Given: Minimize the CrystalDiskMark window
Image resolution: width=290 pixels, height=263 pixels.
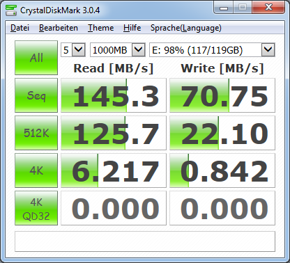Looking at the screenshot, I should pos(224,8).
